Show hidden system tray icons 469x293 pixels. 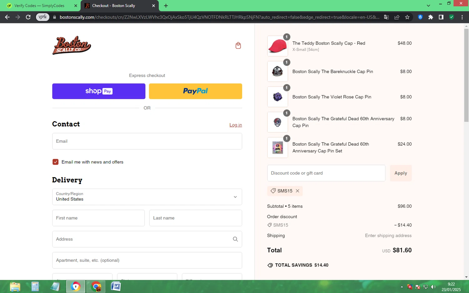tap(402, 287)
